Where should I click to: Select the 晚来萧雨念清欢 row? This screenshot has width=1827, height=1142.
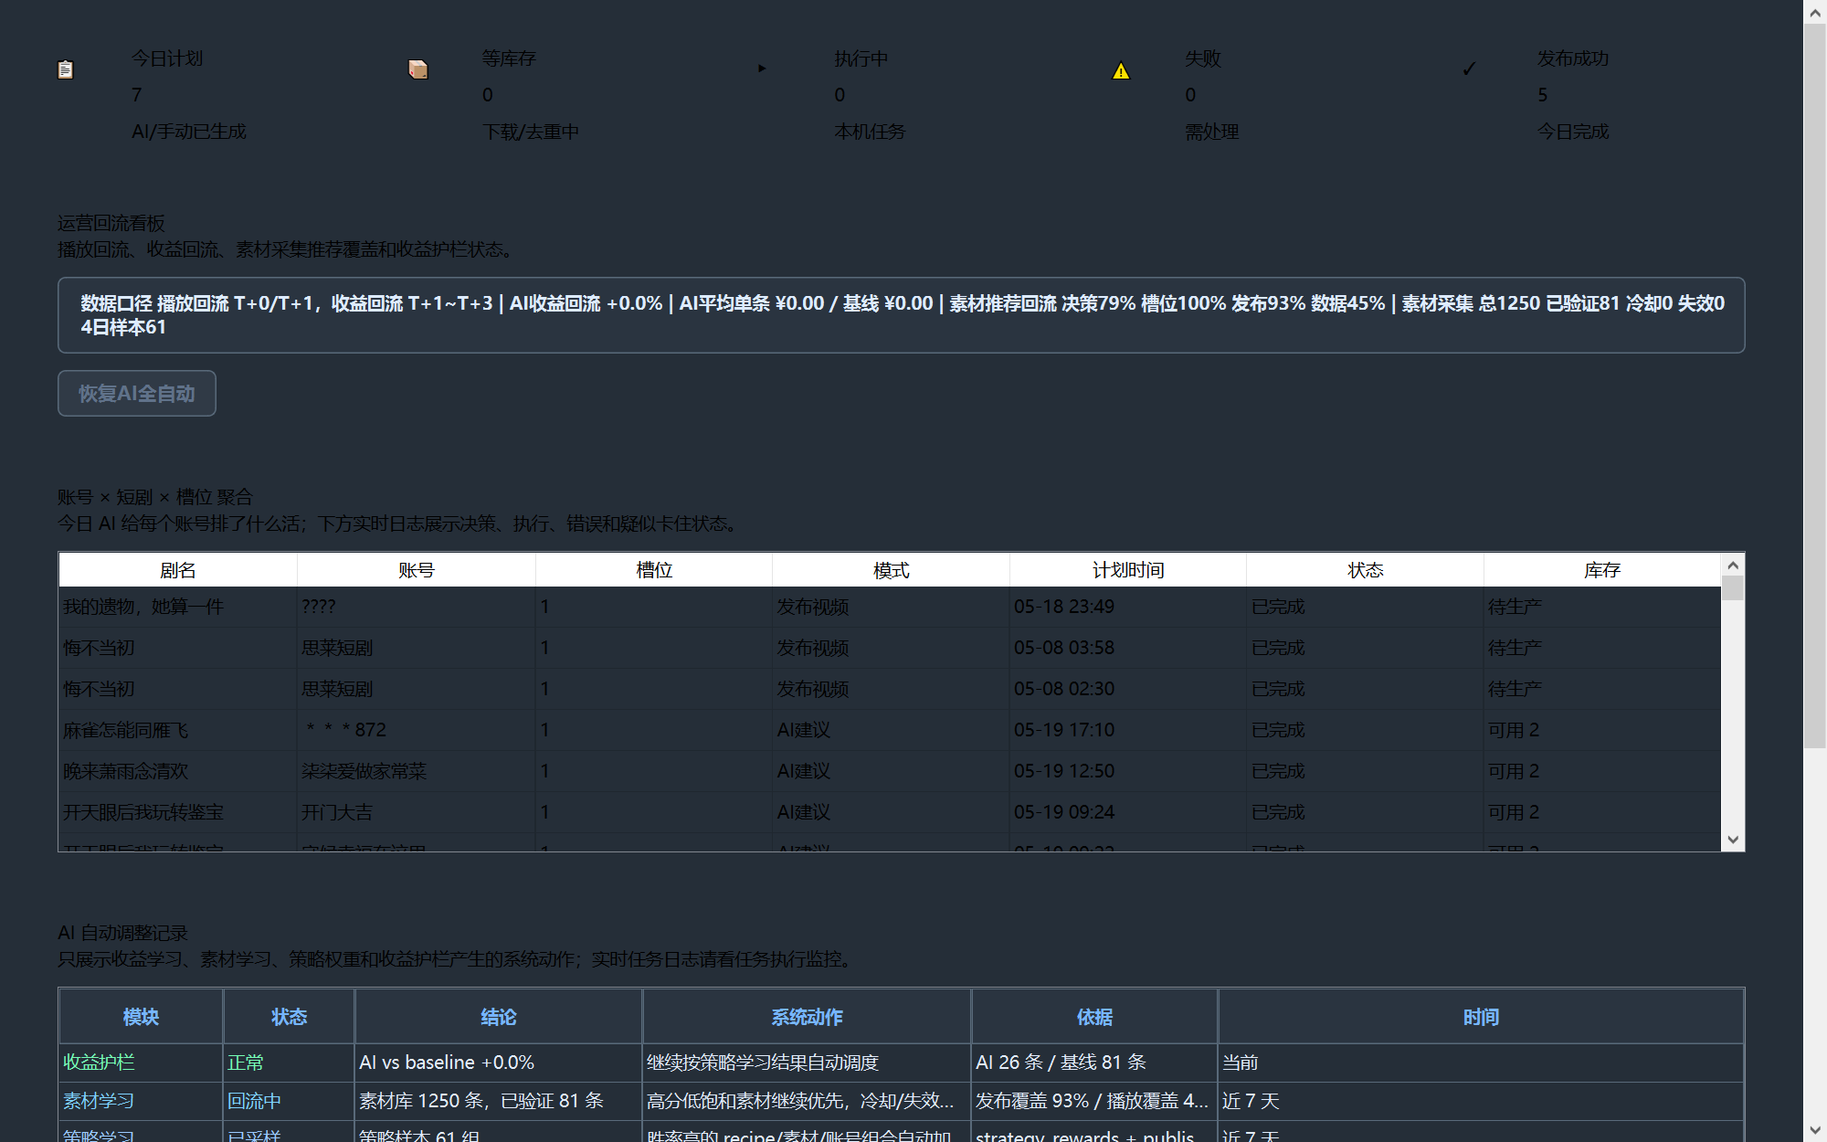890,771
